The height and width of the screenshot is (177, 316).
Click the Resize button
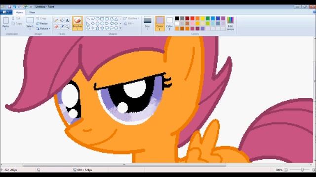click(x=42, y=24)
